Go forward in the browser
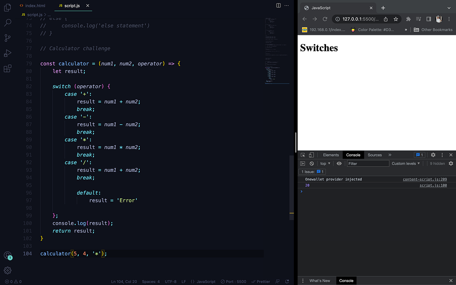This screenshot has height=285, width=456. 315,19
